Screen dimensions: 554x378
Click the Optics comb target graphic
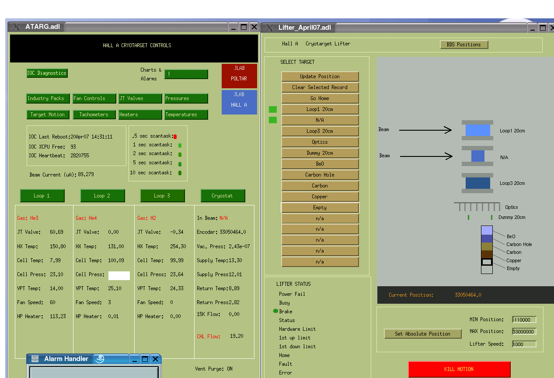[x=477, y=207]
